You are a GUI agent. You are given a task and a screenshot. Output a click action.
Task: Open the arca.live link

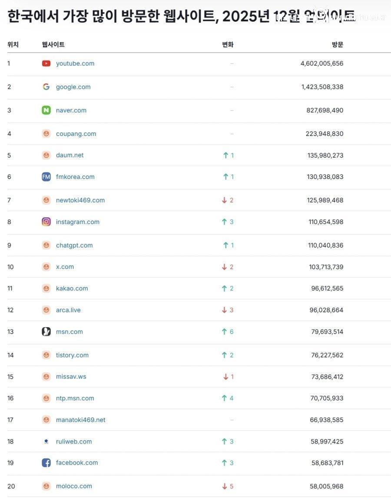pyautogui.click(x=68, y=310)
